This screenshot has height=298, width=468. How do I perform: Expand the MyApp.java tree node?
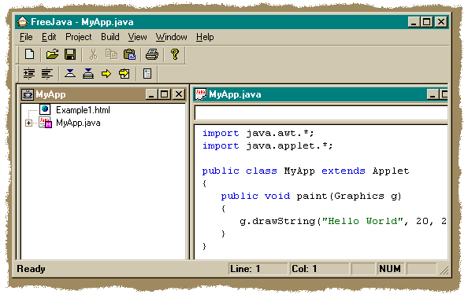point(28,123)
